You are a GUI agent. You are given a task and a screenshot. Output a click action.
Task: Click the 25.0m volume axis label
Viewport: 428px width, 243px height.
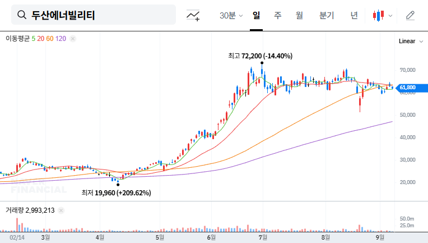(407, 226)
